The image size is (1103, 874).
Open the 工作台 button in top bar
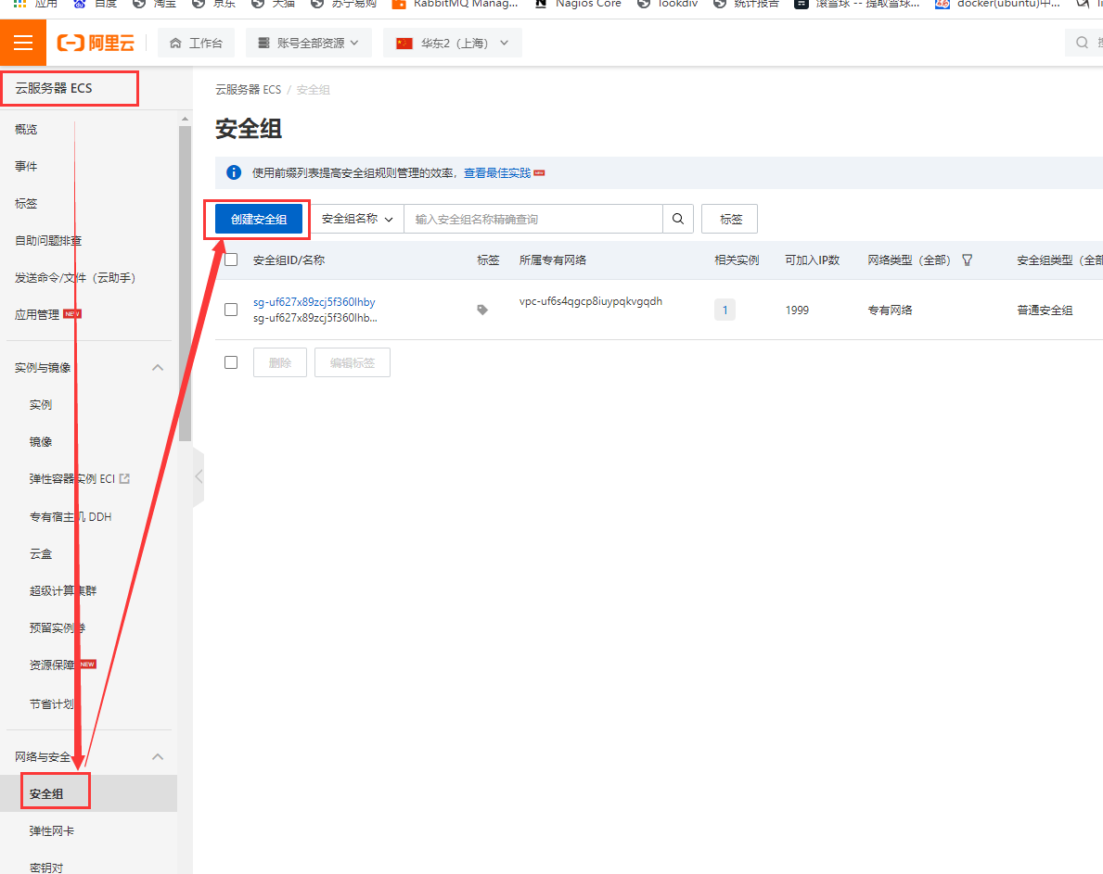click(197, 43)
